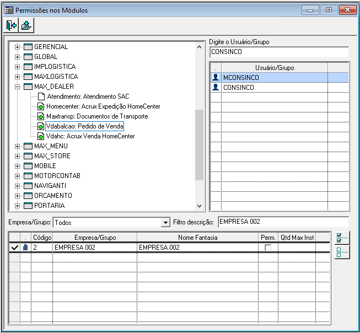Click the uncheck all permissions icon button
The width and height of the screenshot is (360, 333).
(x=342, y=252)
